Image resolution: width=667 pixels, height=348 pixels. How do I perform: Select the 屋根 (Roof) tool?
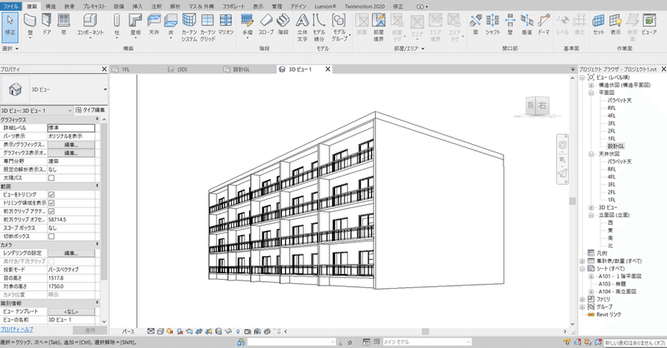tap(135, 25)
